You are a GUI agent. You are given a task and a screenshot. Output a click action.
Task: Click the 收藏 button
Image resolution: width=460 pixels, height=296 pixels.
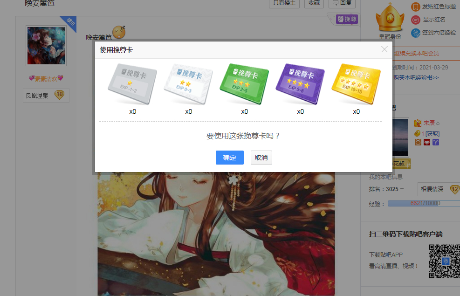pos(314,3)
